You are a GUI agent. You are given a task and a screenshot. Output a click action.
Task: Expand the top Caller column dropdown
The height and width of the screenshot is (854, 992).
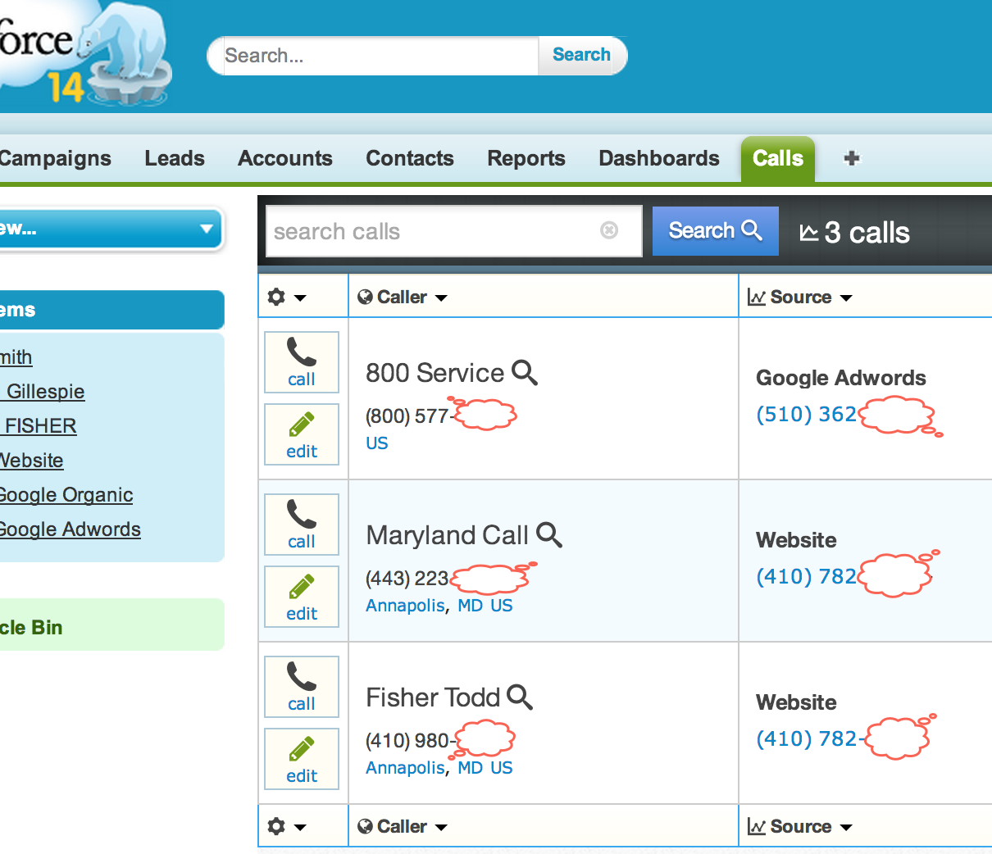tap(441, 298)
